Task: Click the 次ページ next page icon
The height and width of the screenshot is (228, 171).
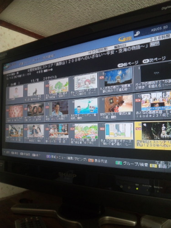Action: 145,61
